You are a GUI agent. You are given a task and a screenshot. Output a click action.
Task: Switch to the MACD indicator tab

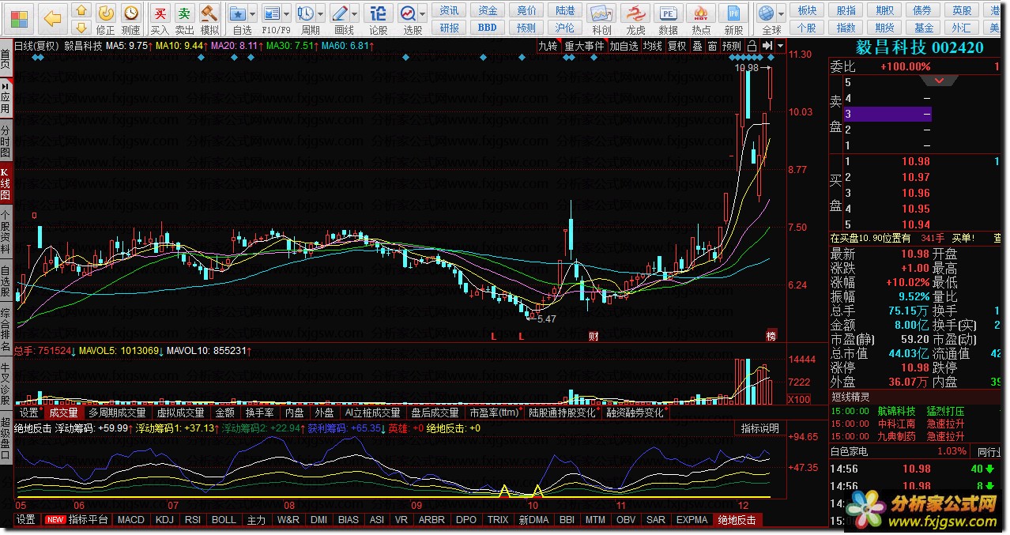[130, 520]
